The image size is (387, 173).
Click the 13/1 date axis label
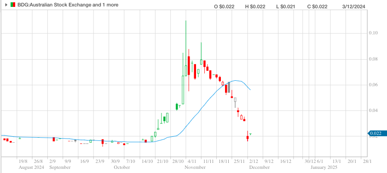(x=337, y=162)
